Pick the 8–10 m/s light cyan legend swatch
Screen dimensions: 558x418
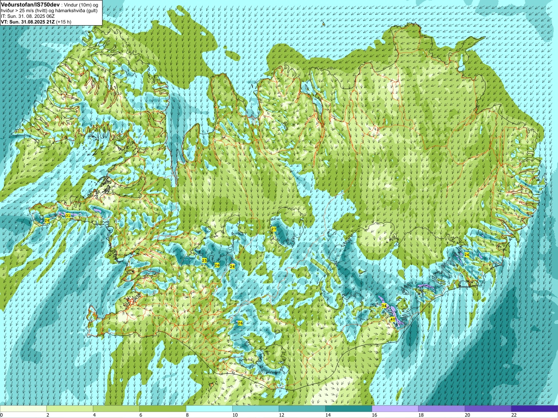click(209, 409)
